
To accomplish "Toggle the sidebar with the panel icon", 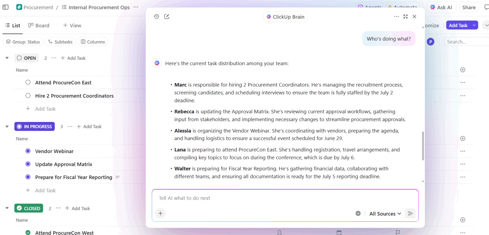I will click(x=5, y=7).
